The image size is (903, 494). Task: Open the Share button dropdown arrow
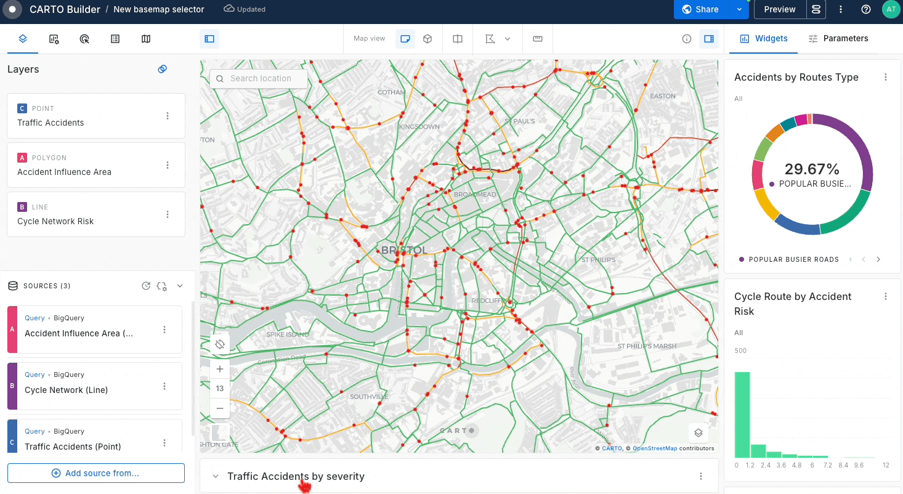pyautogui.click(x=739, y=9)
